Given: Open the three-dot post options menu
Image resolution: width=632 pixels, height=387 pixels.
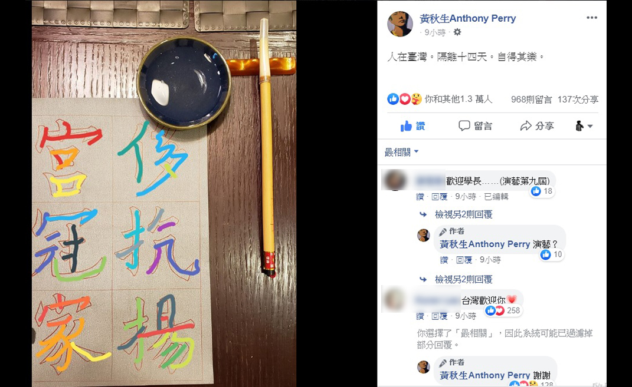Looking at the screenshot, I should 591,18.
